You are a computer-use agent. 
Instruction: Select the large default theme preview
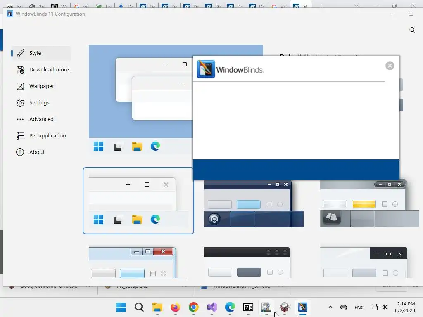pos(140,99)
